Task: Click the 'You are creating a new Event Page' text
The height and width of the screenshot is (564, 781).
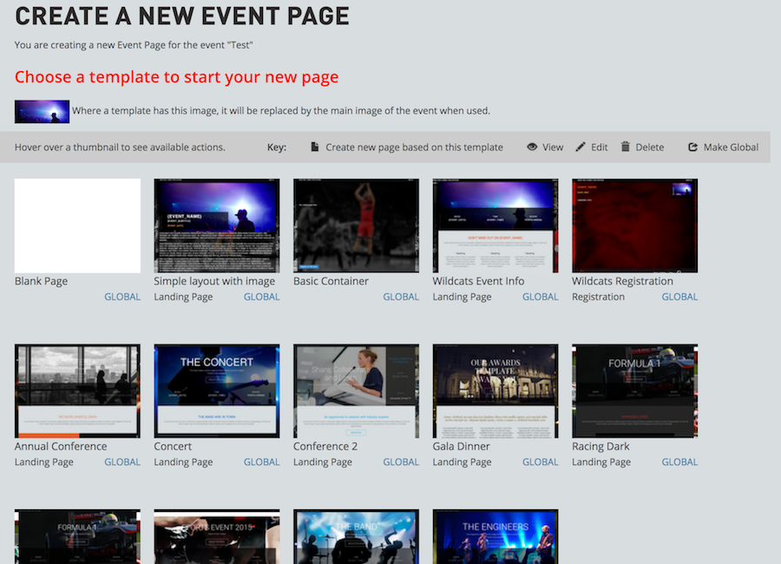Action: tap(134, 45)
